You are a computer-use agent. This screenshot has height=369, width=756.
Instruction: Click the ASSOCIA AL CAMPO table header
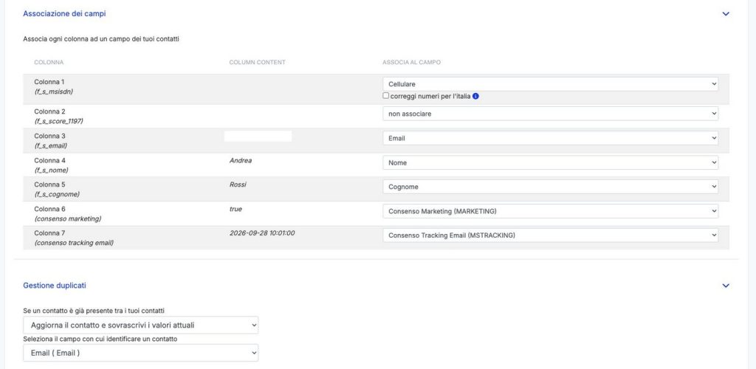pos(412,63)
